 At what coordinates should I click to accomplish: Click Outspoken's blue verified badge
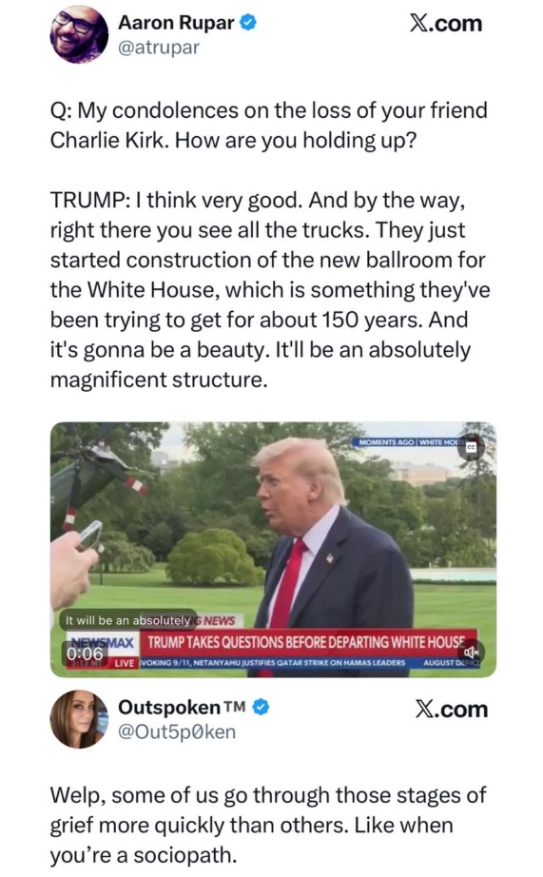(262, 708)
